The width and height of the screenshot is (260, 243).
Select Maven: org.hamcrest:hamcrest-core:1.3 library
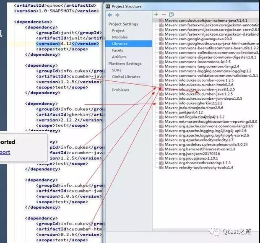pos(200,149)
